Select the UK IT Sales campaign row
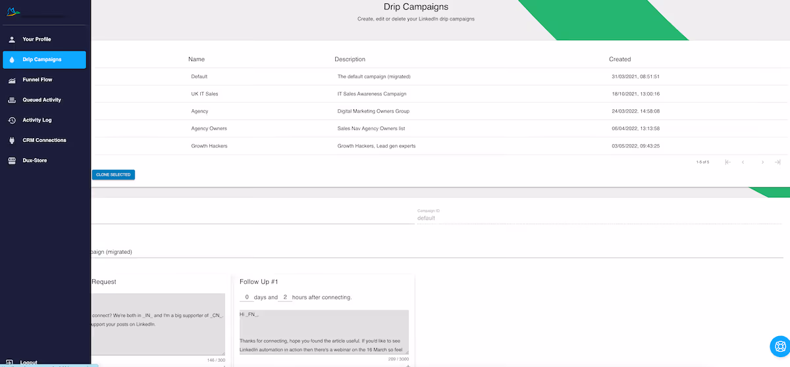Screen dimensions: 790x367 click(x=440, y=94)
